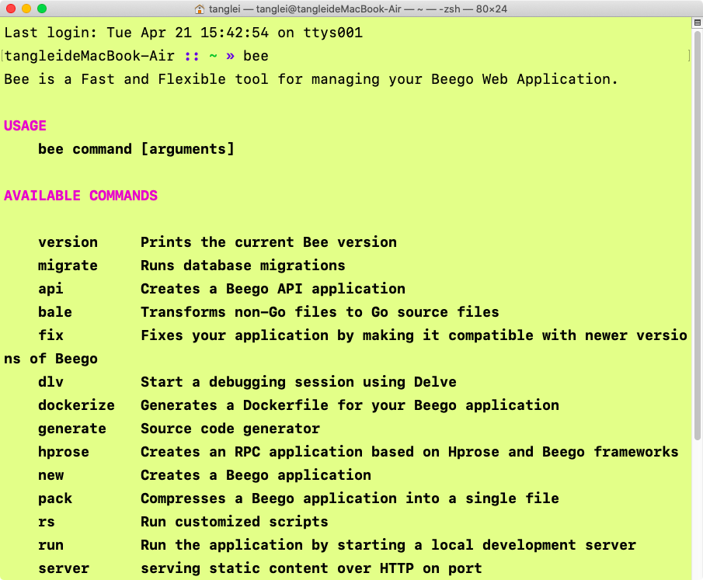Click 'Fixes your application' description
This screenshot has height=580, width=703.
(414, 335)
